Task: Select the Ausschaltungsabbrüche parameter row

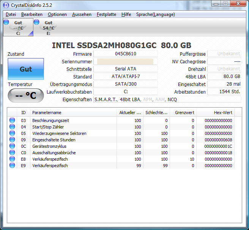Action: (121, 153)
